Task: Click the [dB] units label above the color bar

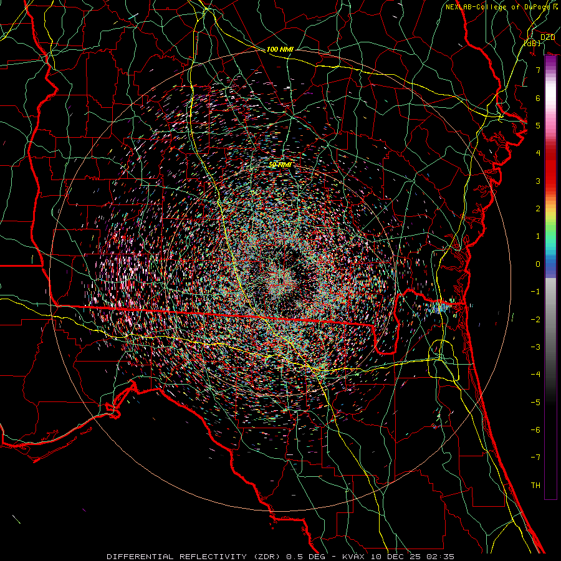Action: point(532,43)
